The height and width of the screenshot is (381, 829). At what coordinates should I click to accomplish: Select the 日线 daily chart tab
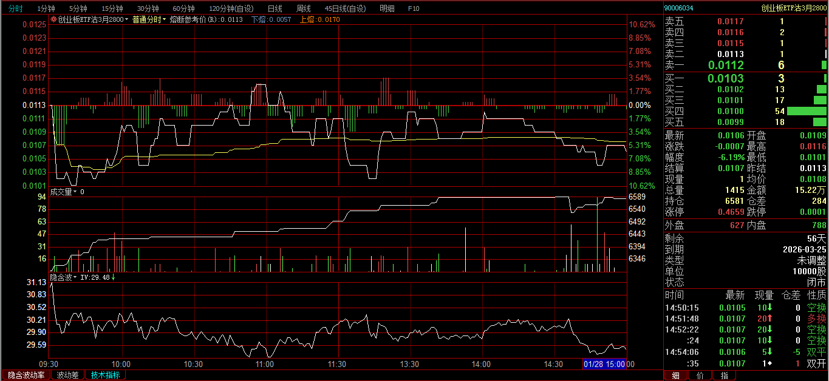tap(275, 8)
